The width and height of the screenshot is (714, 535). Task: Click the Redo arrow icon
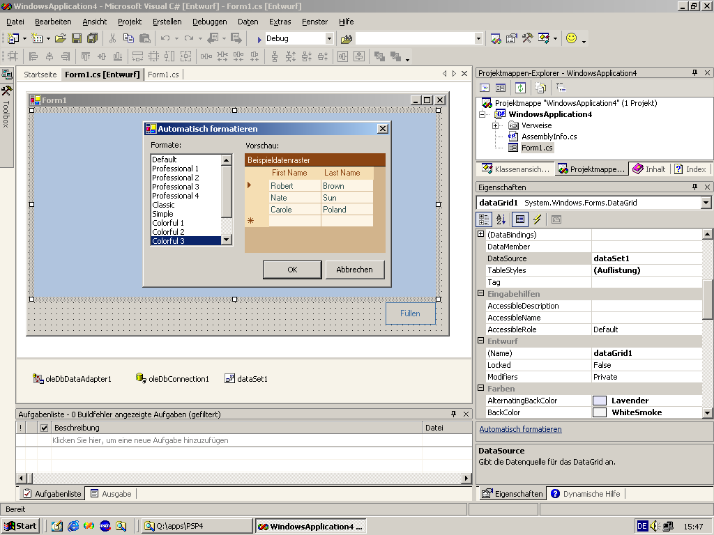(x=189, y=39)
